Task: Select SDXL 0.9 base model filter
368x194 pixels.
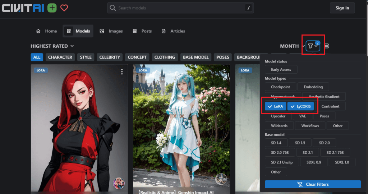Action: pos(313,162)
